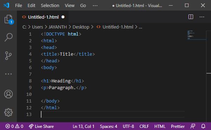Click Untitled-1.html in the breadcrumb
Image resolution: width=211 pixels, height=130 pixels.
(x=118, y=27)
